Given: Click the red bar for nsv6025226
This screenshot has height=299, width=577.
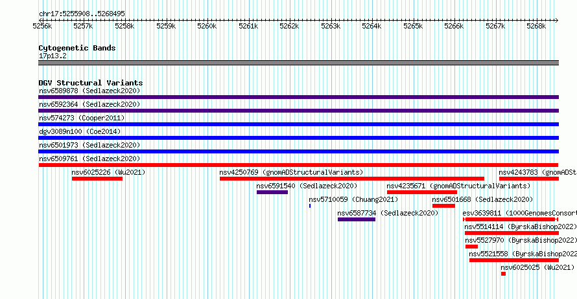Looking at the screenshot, I should tap(97, 179).
